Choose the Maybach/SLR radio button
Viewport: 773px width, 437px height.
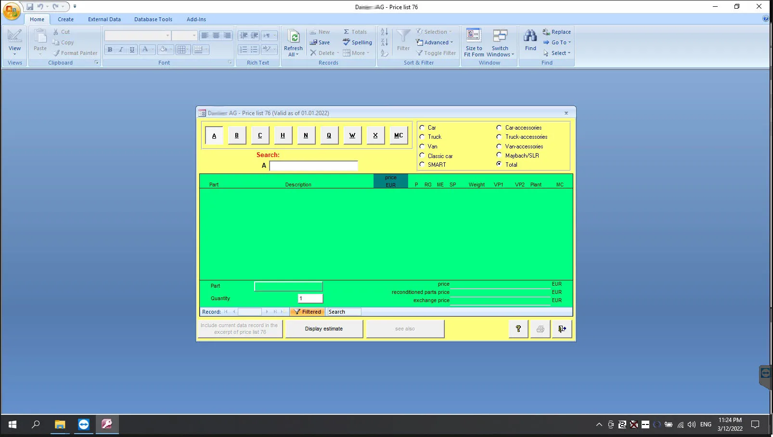499,155
